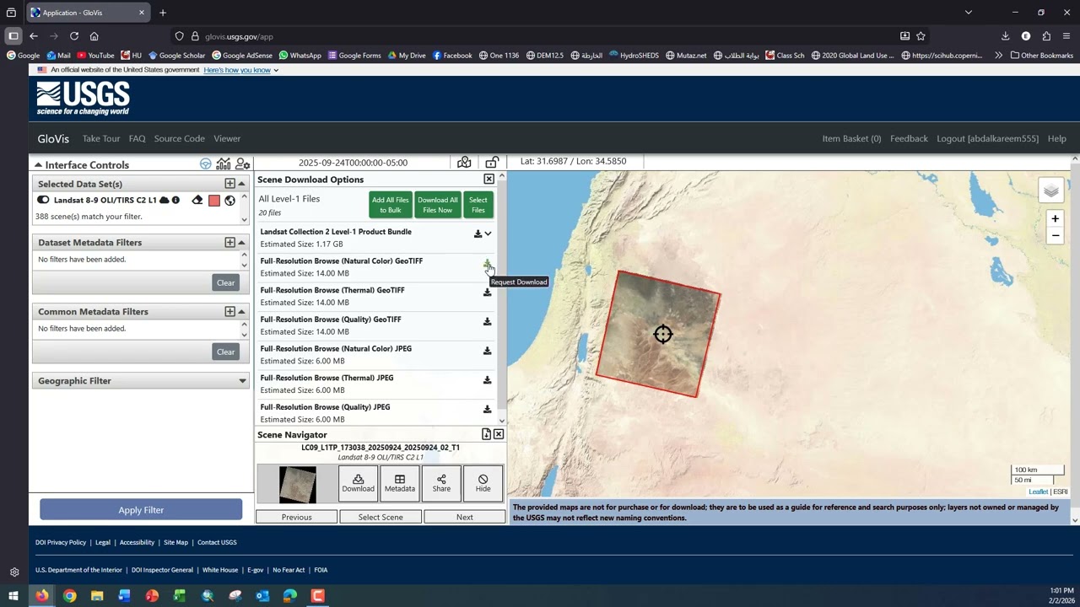Open the info icon for Landsat 8-9 dataset
This screenshot has height=607, width=1080.
click(x=175, y=200)
